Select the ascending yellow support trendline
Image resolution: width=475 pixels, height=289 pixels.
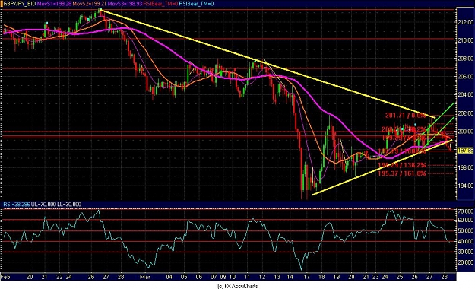[382, 167]
